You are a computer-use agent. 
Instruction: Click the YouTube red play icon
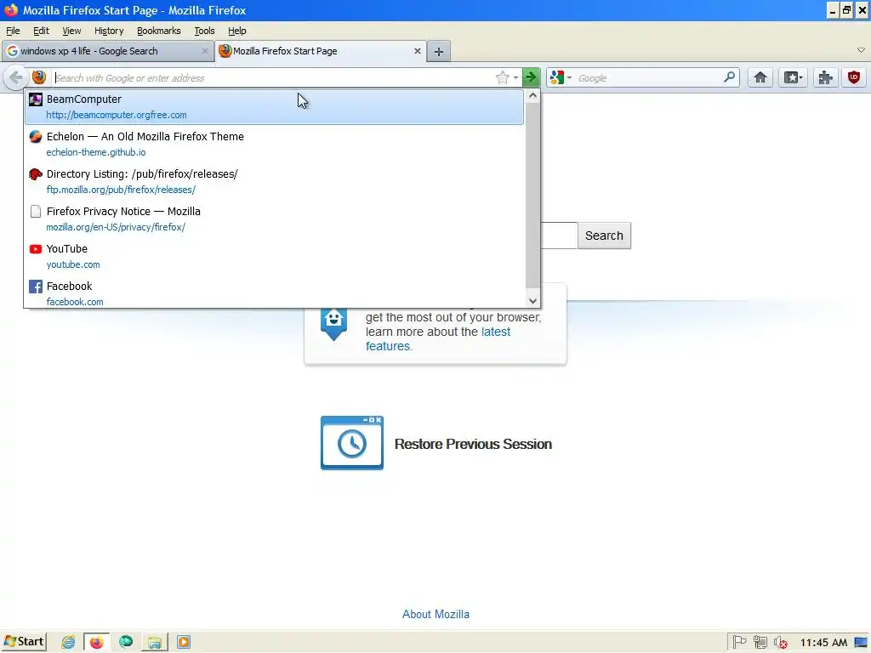pyautogui.click(x=36, y=249)
